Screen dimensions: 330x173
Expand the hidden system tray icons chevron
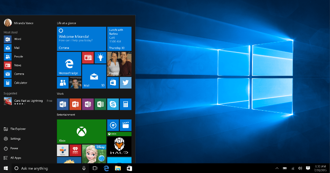pyautogui.click(x=277, y=168)
